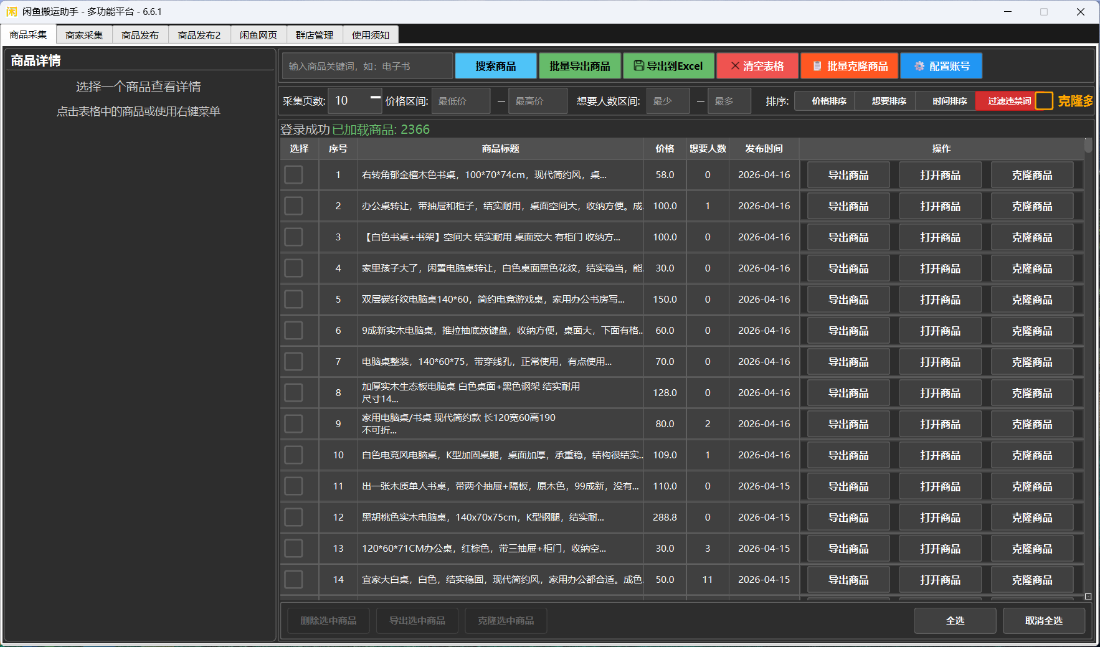Switch to the 商家采集 tab
1100x647 pixels.
(x=84, y=35)
